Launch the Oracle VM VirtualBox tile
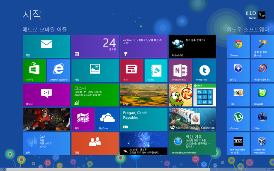 262,144
